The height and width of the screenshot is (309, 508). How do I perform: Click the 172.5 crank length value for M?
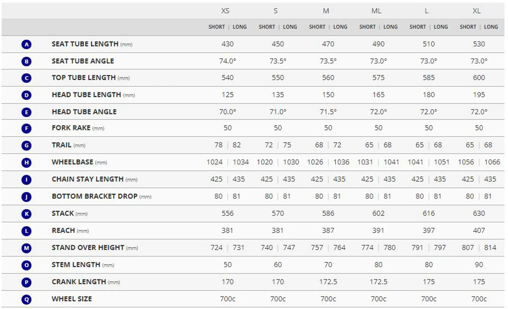coord(328,282)
